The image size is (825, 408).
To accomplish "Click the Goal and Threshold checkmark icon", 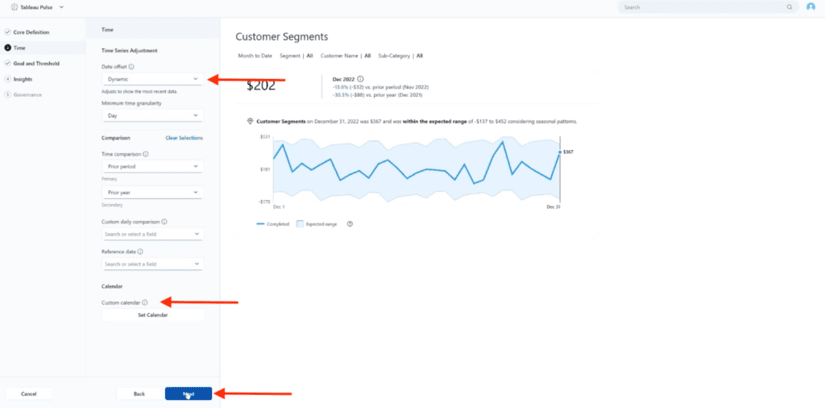I will 7,63.
